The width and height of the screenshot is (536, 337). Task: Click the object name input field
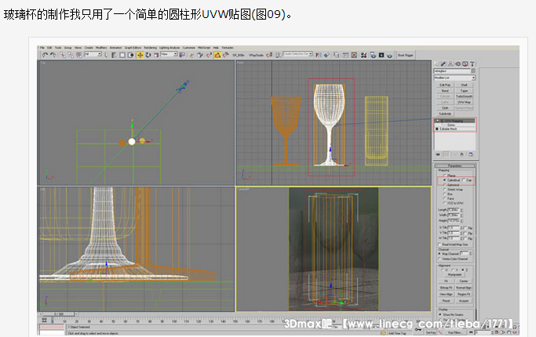pos(452,71)
